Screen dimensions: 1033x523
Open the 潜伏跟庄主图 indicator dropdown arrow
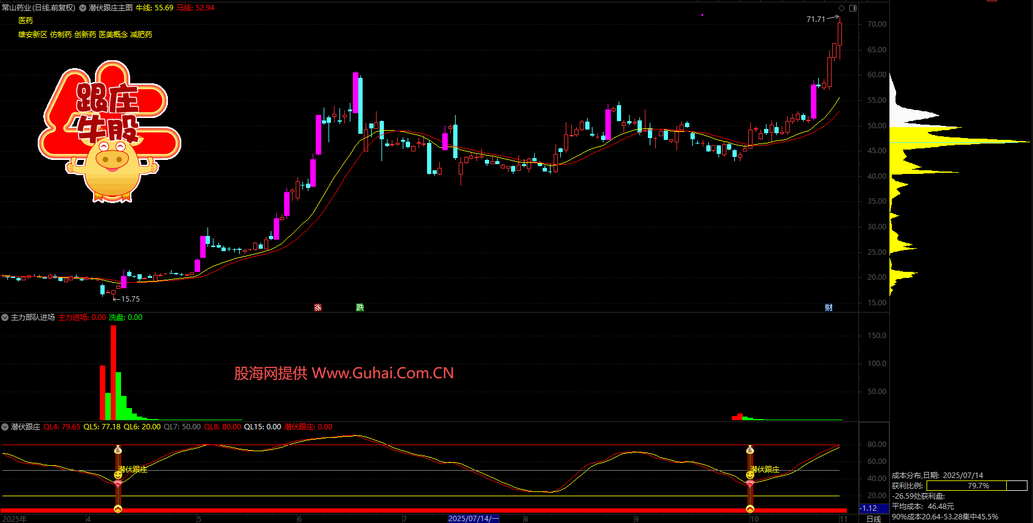tap(83, 8)
